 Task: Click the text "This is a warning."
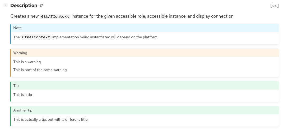(x=27, y=62)
